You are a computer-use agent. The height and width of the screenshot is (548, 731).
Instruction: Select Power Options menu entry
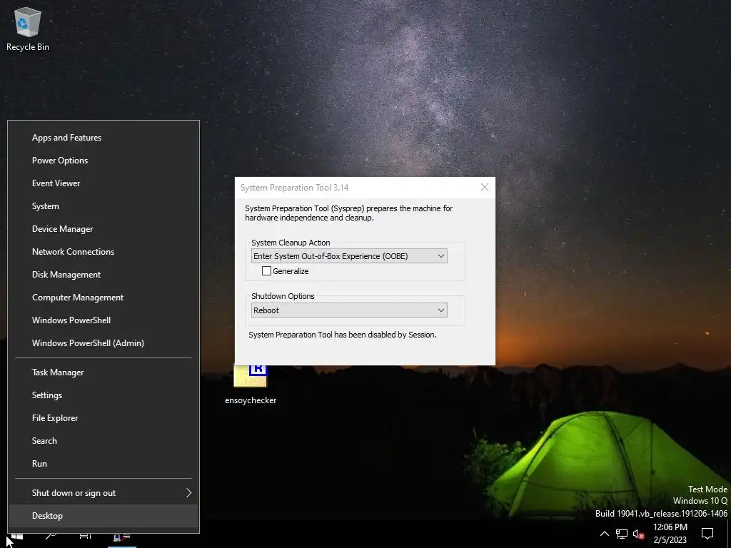pos(104,161)
